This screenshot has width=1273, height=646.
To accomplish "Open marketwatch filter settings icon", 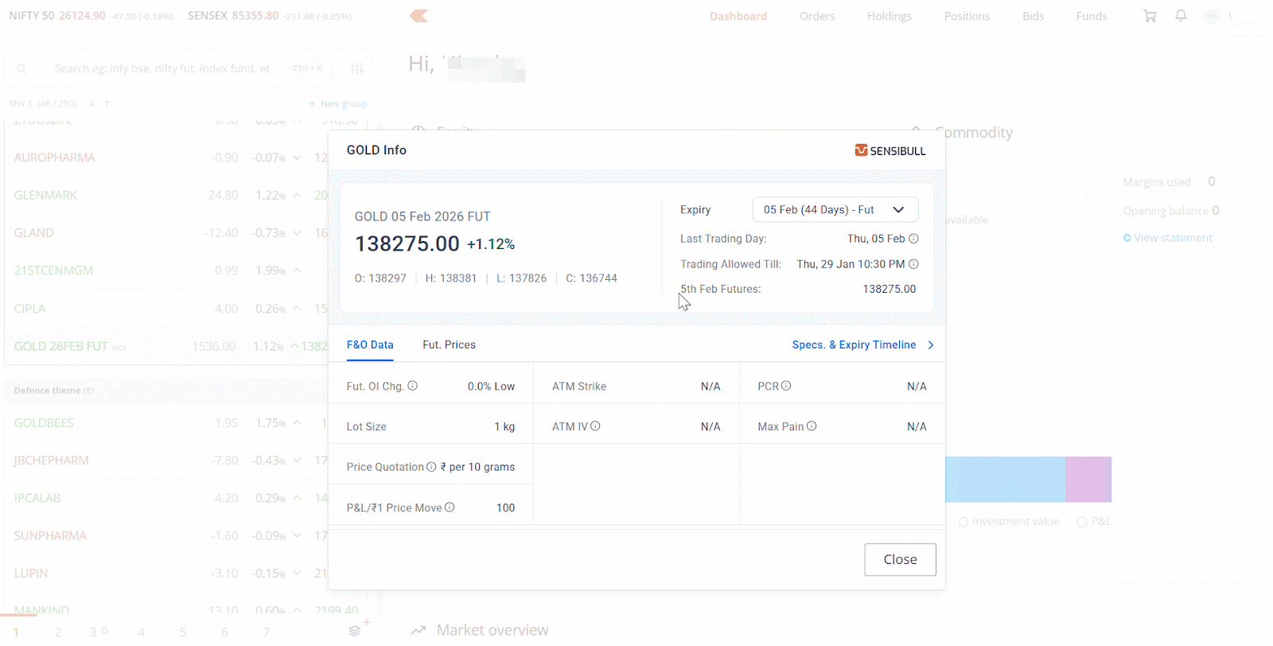I will (x=357, y=68).
